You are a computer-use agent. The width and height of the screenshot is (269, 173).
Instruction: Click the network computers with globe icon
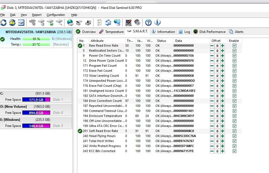(117, 23)
